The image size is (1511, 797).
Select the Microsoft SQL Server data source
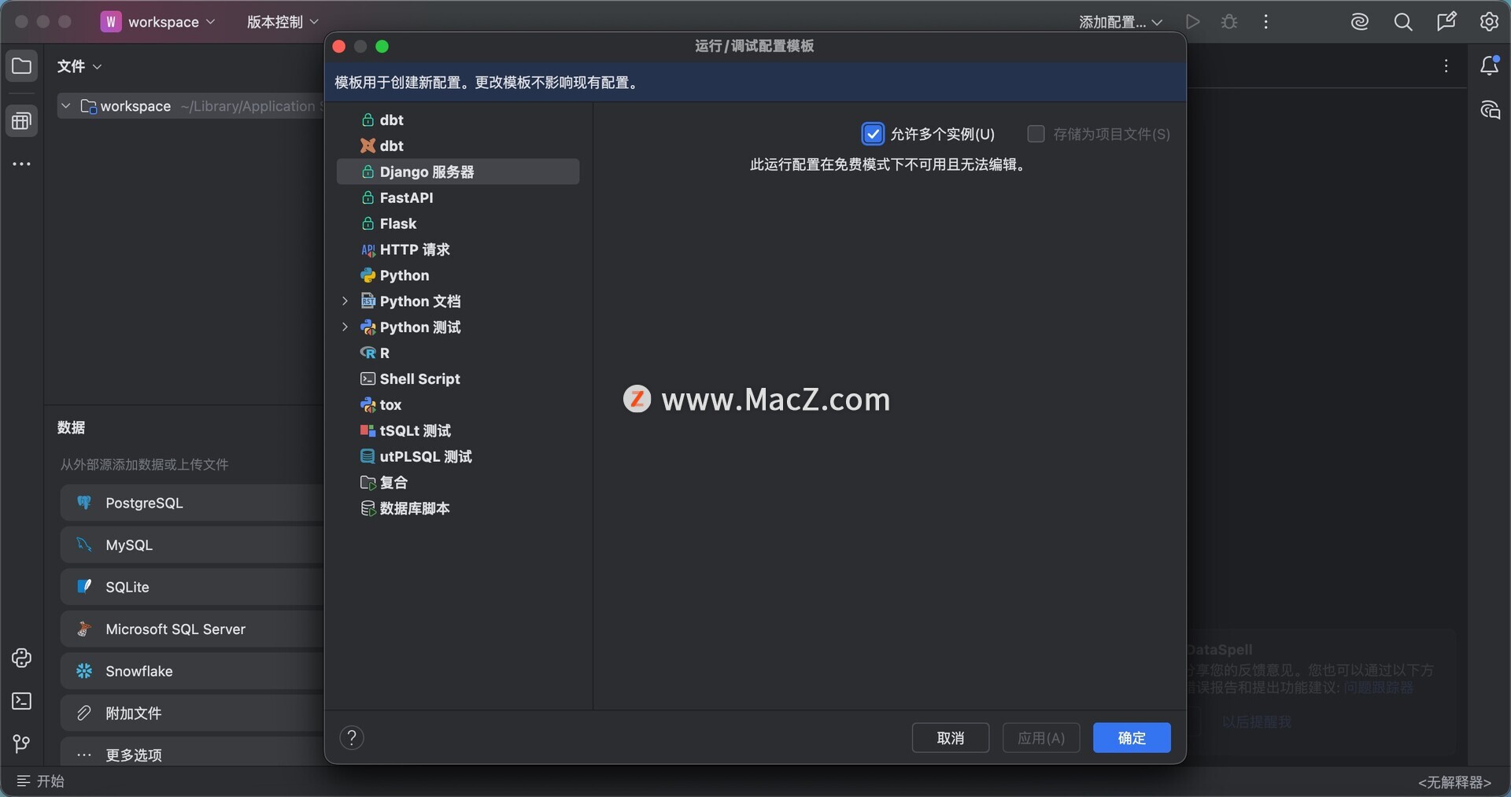[x=192, y=629]
